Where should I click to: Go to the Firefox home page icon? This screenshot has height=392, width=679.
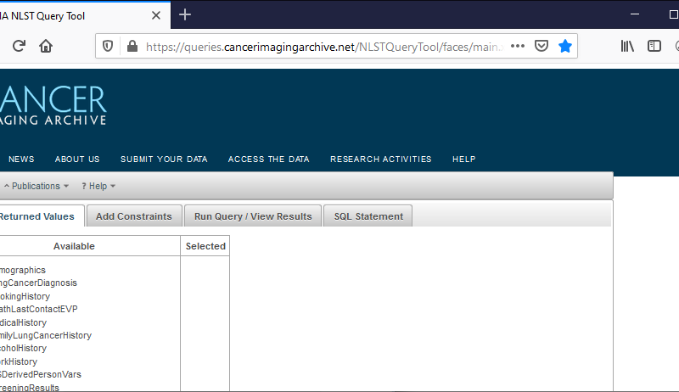click(46, 46)
